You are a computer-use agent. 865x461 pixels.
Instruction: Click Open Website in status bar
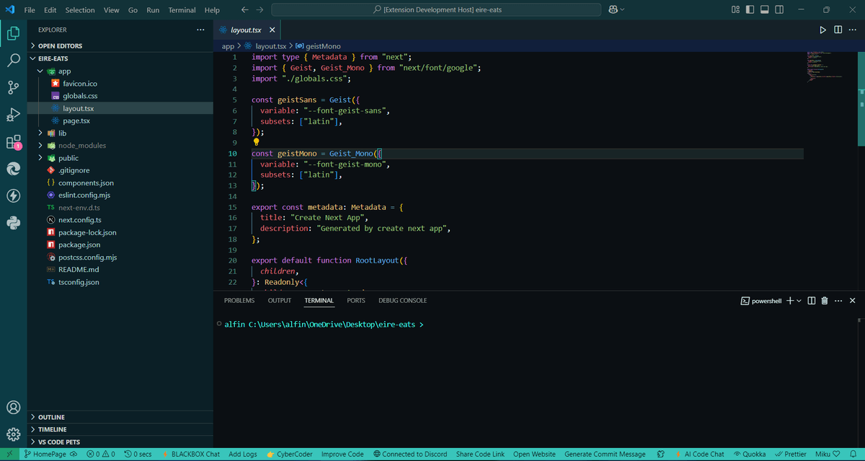click(534, 455)
